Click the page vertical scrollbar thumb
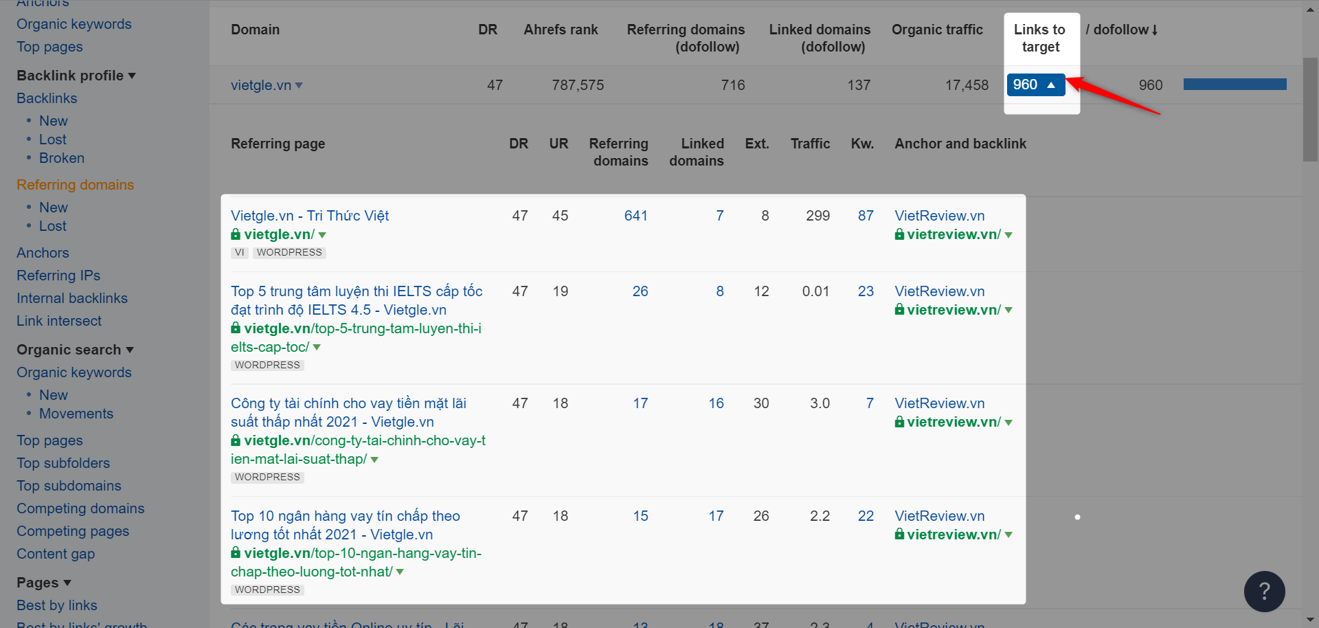Viewport: 1319px width, 628px height. pos(1310,110)
